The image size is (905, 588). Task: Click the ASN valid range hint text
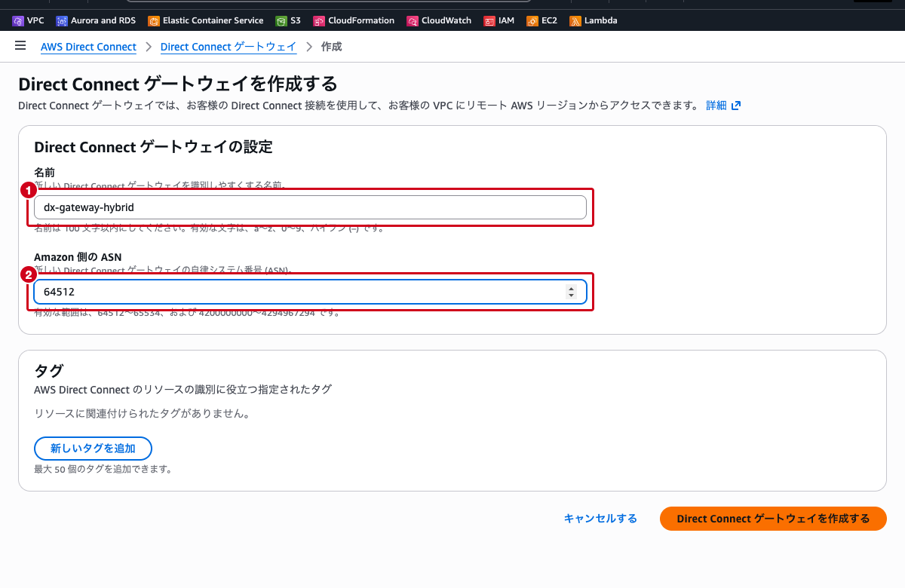(x=187, y=312)
